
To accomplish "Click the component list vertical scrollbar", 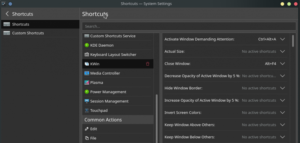I will tap(157, 119).
